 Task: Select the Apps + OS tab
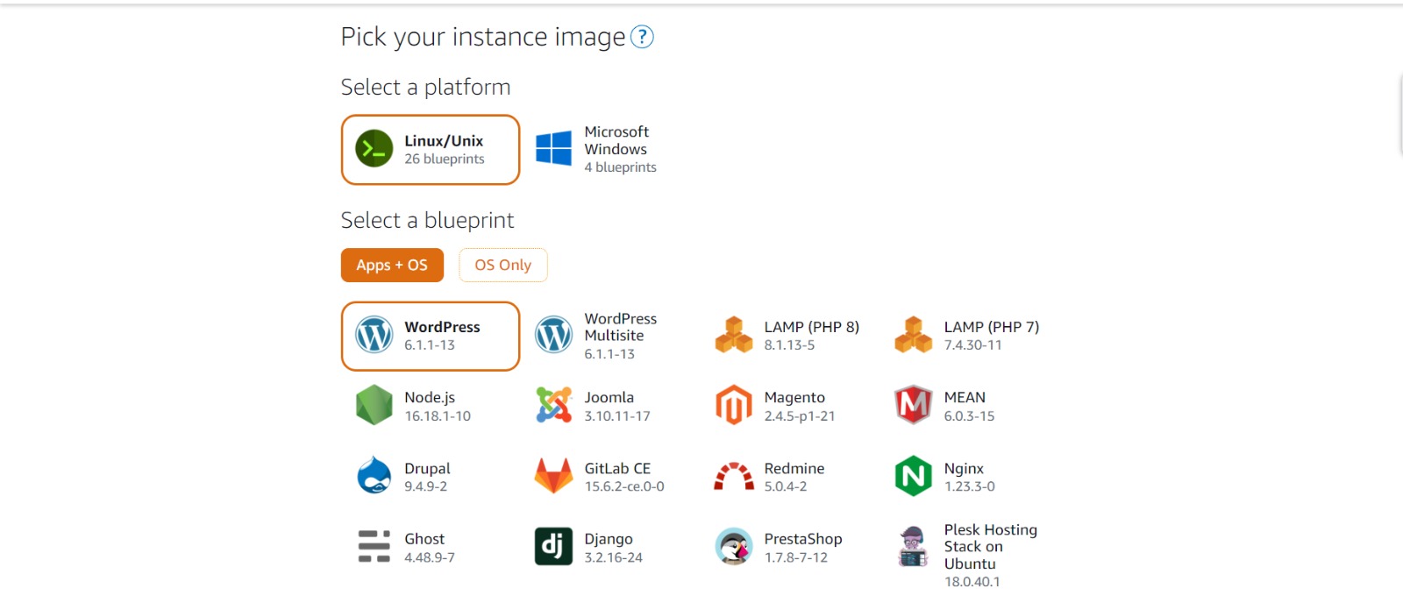coord(392,265)
